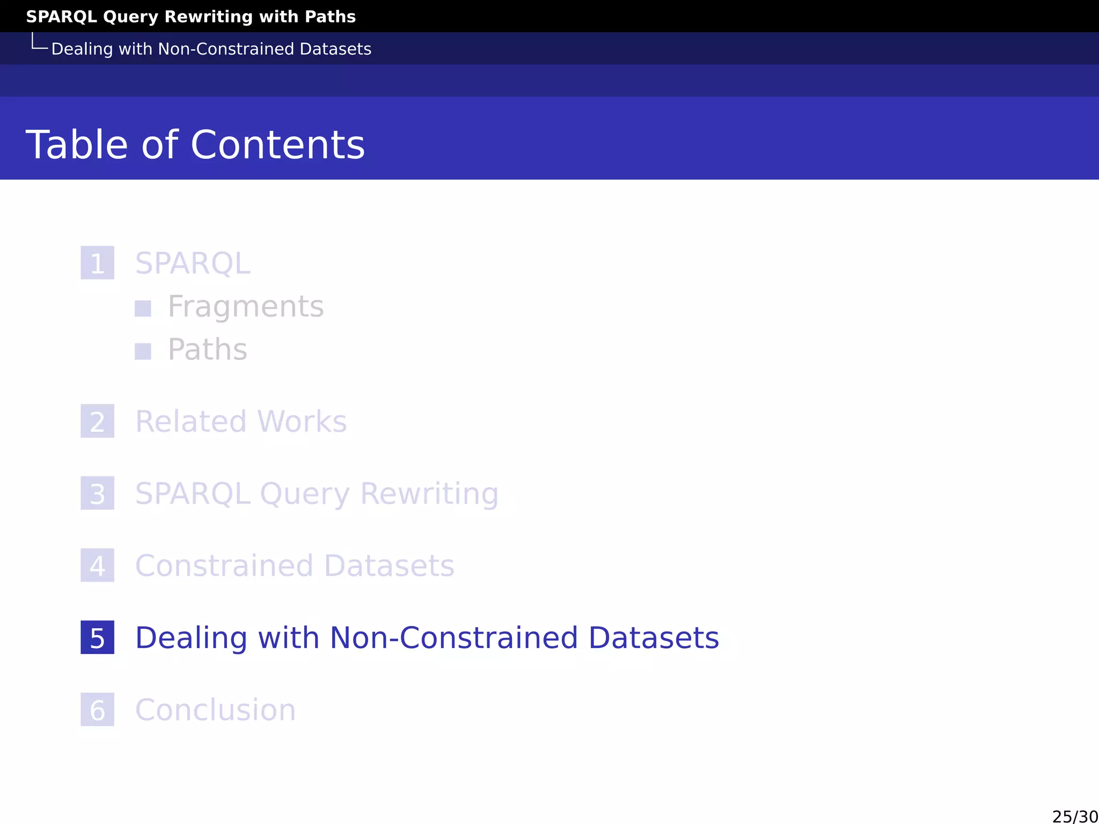
Task: Click the numbered box '6' beside Conclusion
Action: click(97, 709)
